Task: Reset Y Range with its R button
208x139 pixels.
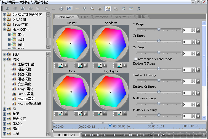Action: [198, 30]
